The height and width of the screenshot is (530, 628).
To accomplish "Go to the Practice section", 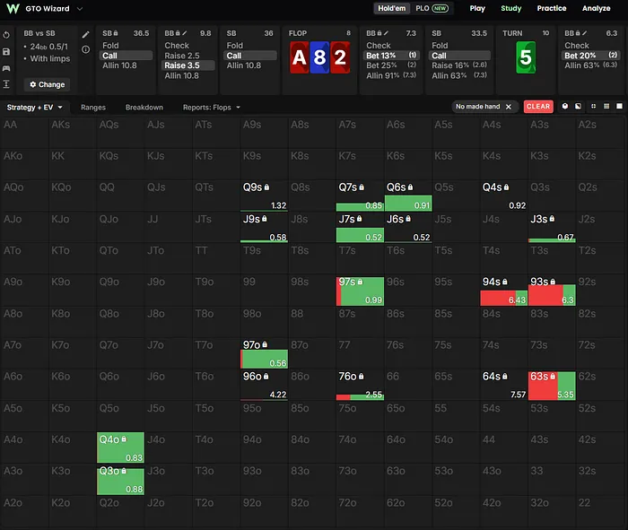I will (x=552, y=8).
